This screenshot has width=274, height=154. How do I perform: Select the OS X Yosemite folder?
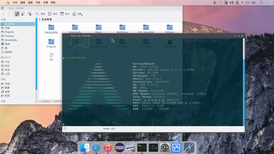146,27
